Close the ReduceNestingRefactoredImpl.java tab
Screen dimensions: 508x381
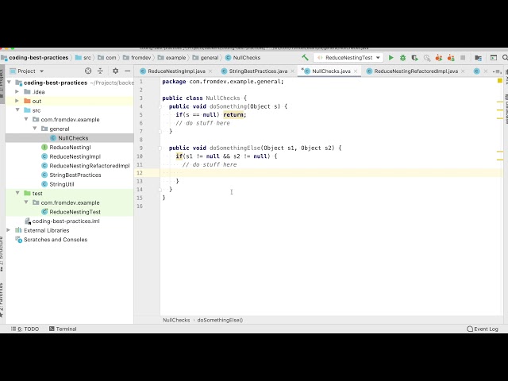pyautogui.click(x=463, y=71)
